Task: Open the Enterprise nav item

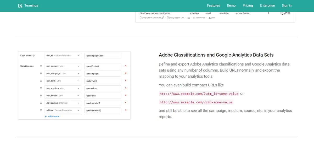Action: tap(267, 5)
